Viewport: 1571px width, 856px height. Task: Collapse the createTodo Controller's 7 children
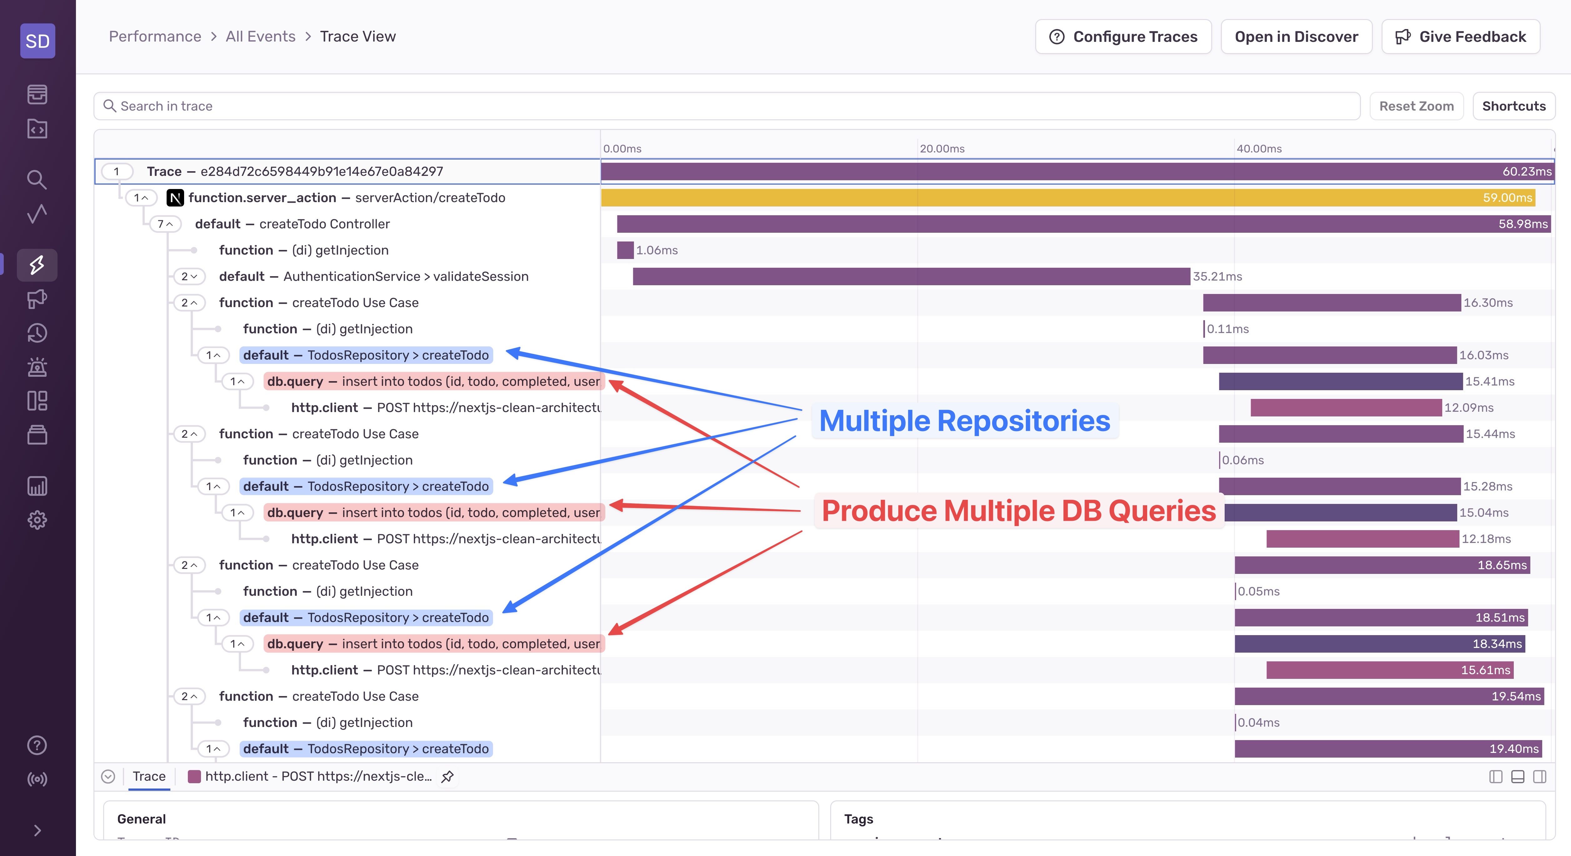(x=166, y=224)
